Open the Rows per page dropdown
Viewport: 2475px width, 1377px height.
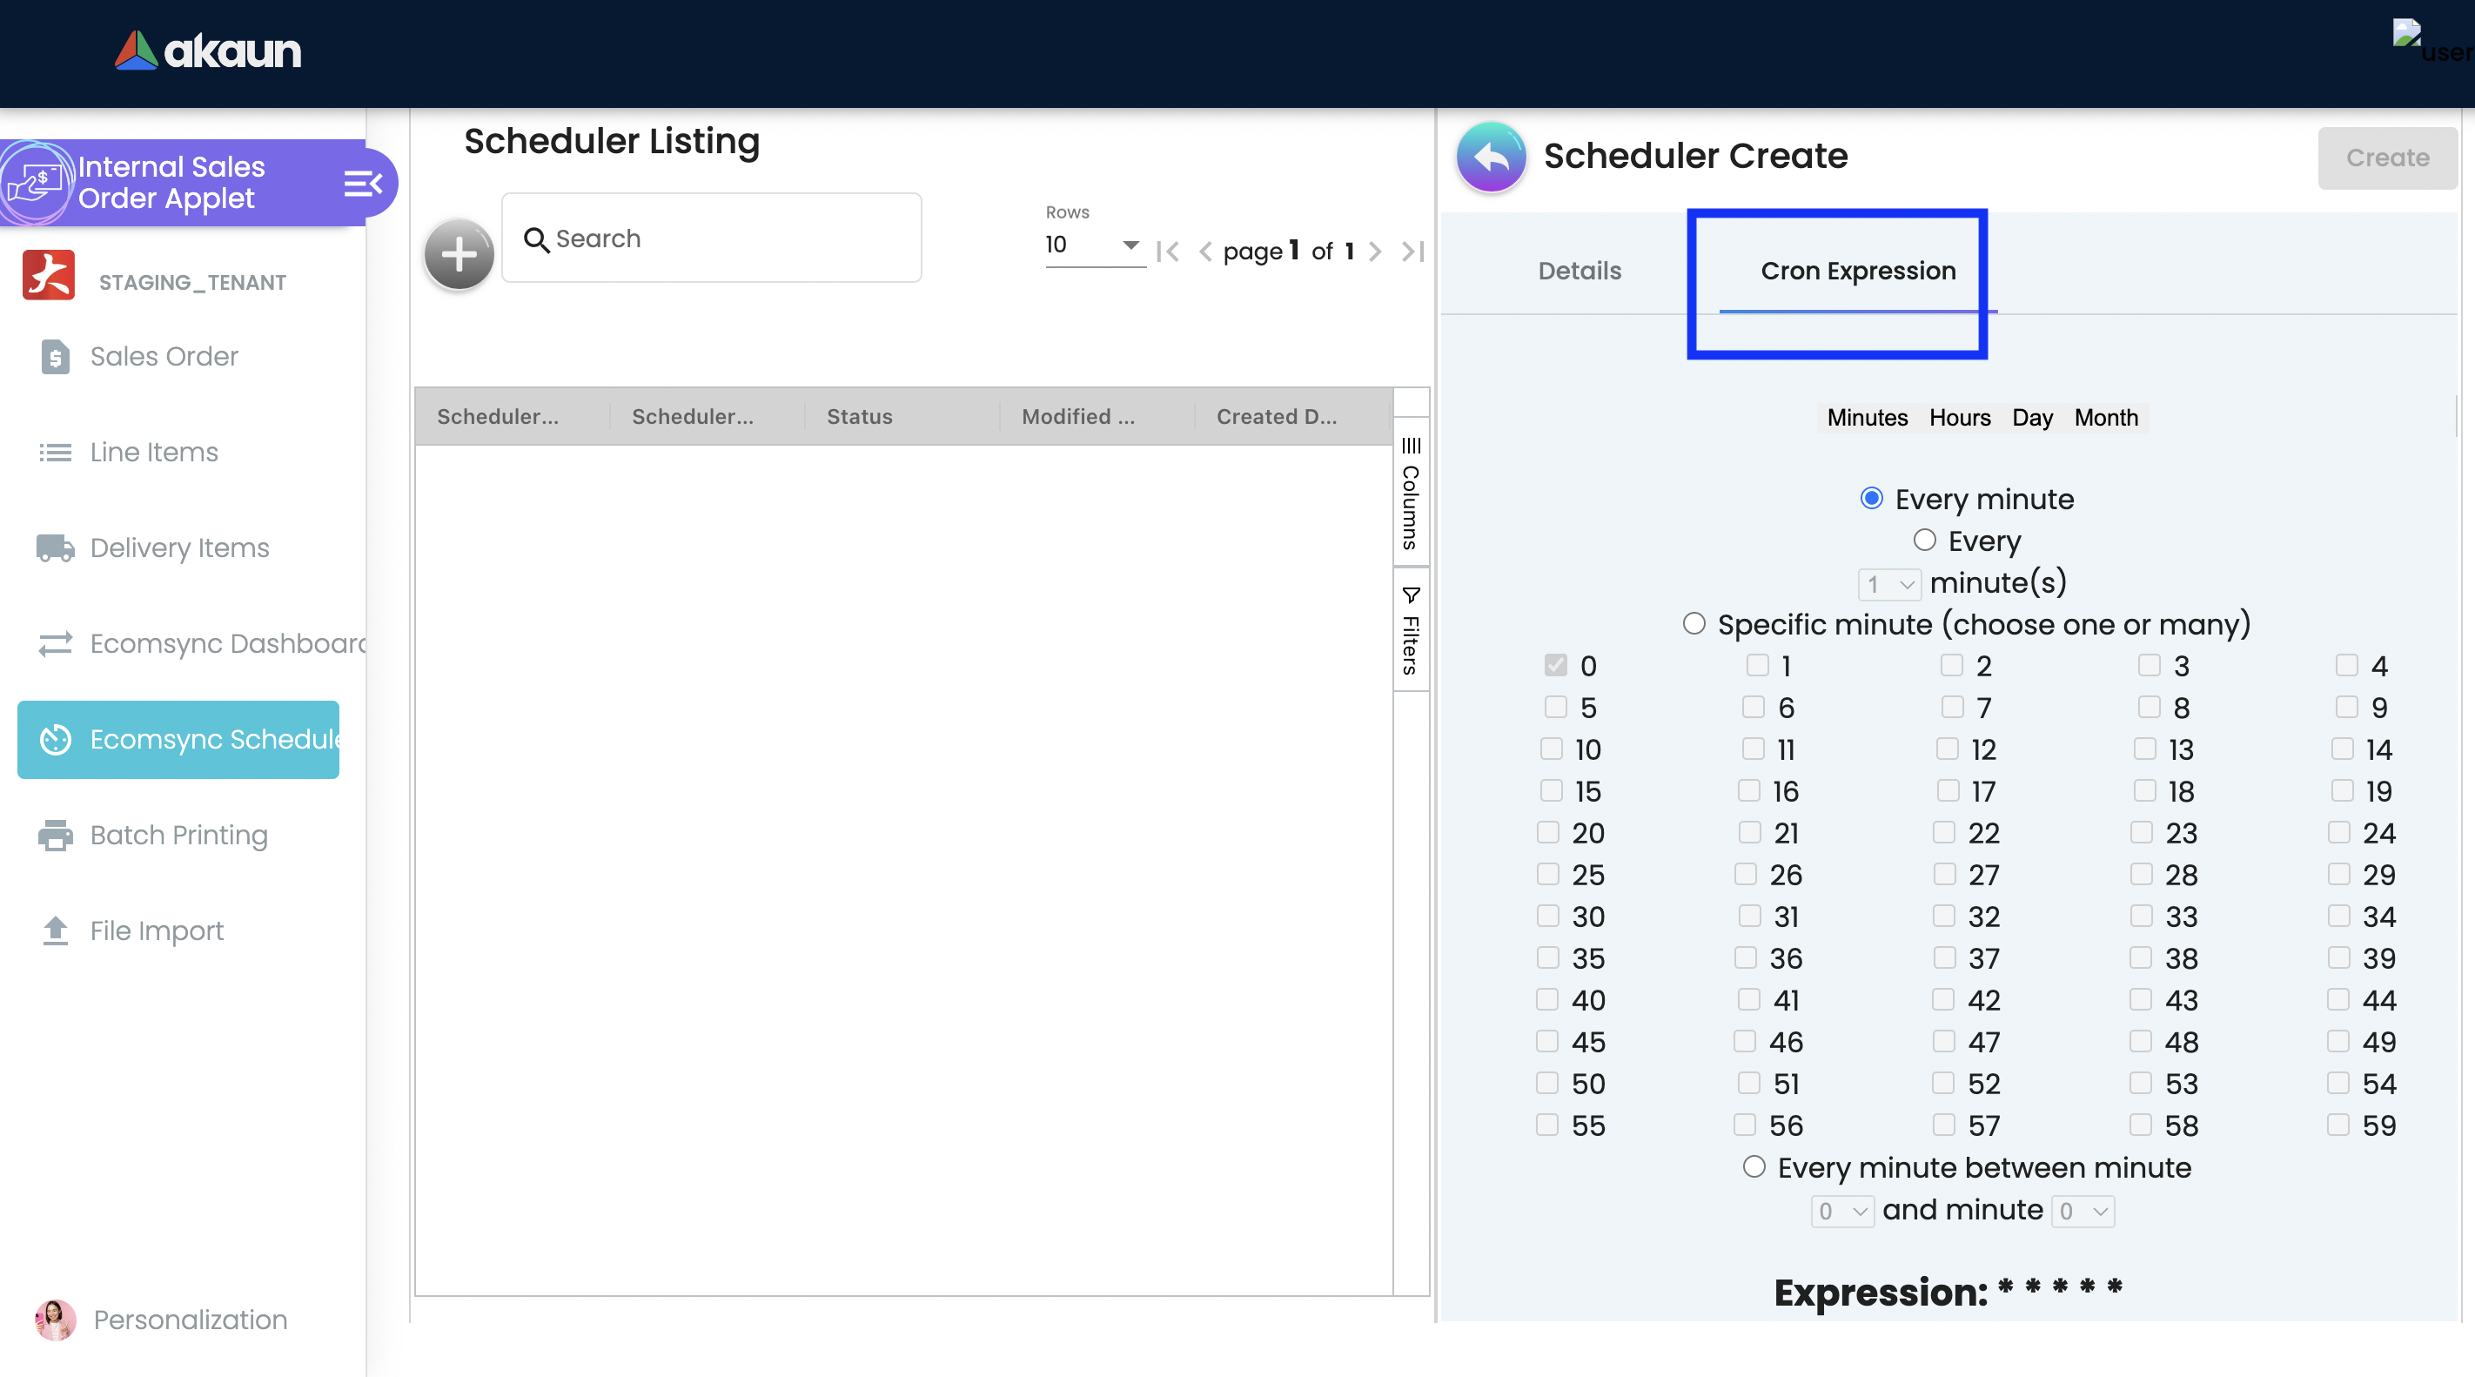pyautogui.click(x=1093, y=245)
